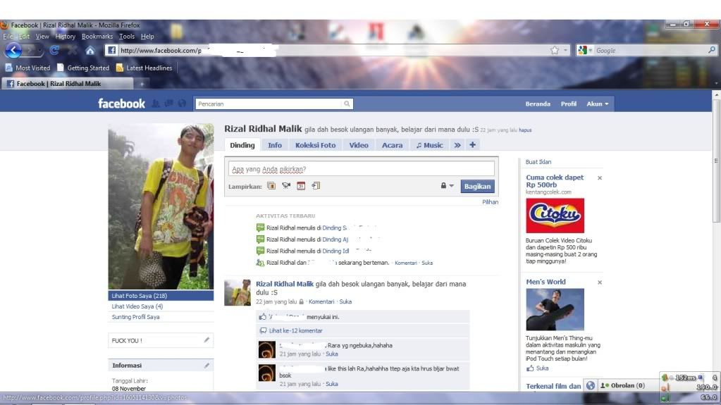
Task: Click the search magnifier in the Google box
Action: pyautogui.click(x=711, y=49)
